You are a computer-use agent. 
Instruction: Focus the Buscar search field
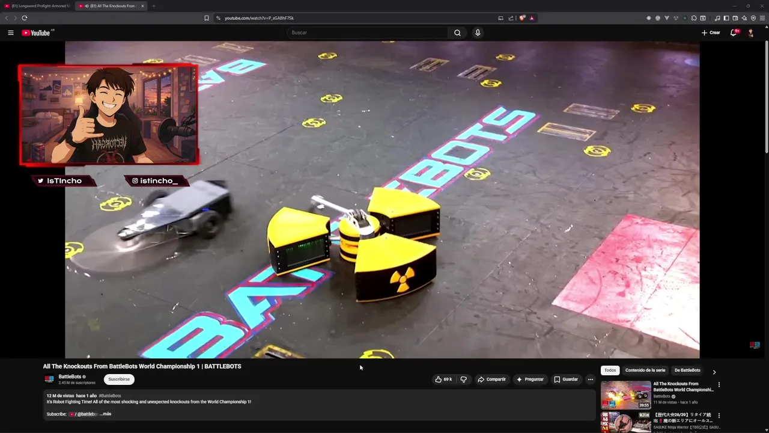coord(368,32)
